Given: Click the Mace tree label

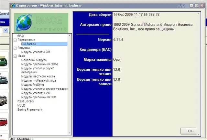Looking at the screenshot, I should 21,56.
